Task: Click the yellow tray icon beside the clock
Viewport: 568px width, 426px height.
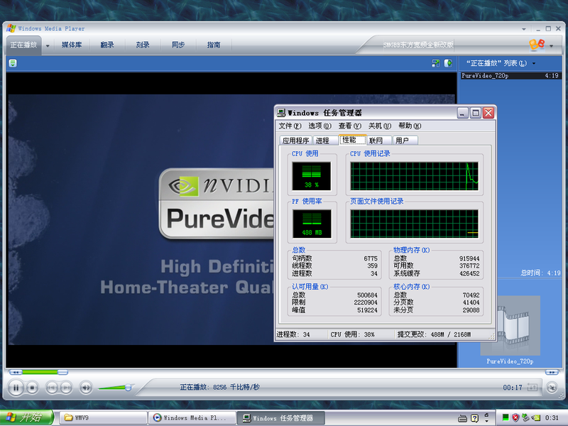Action: [x=536, y=417]
